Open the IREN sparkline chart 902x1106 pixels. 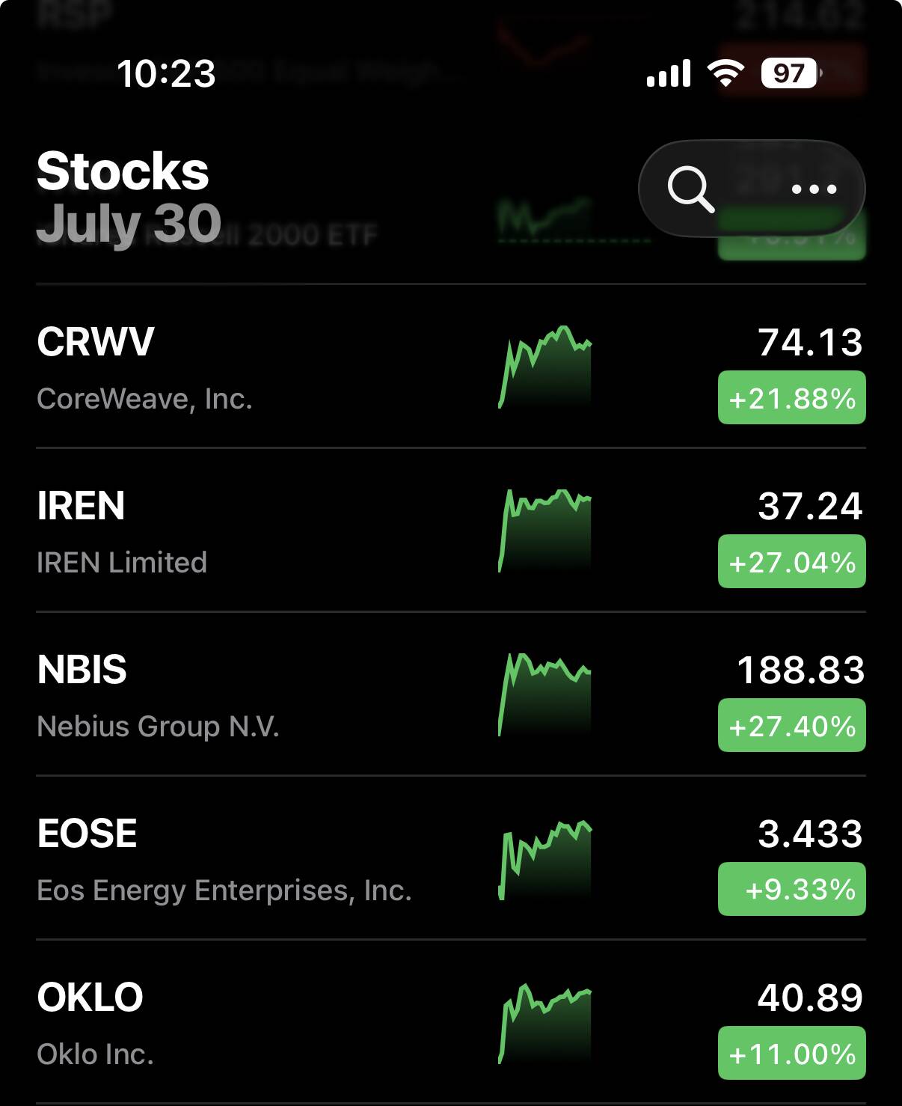coord(544,531)
